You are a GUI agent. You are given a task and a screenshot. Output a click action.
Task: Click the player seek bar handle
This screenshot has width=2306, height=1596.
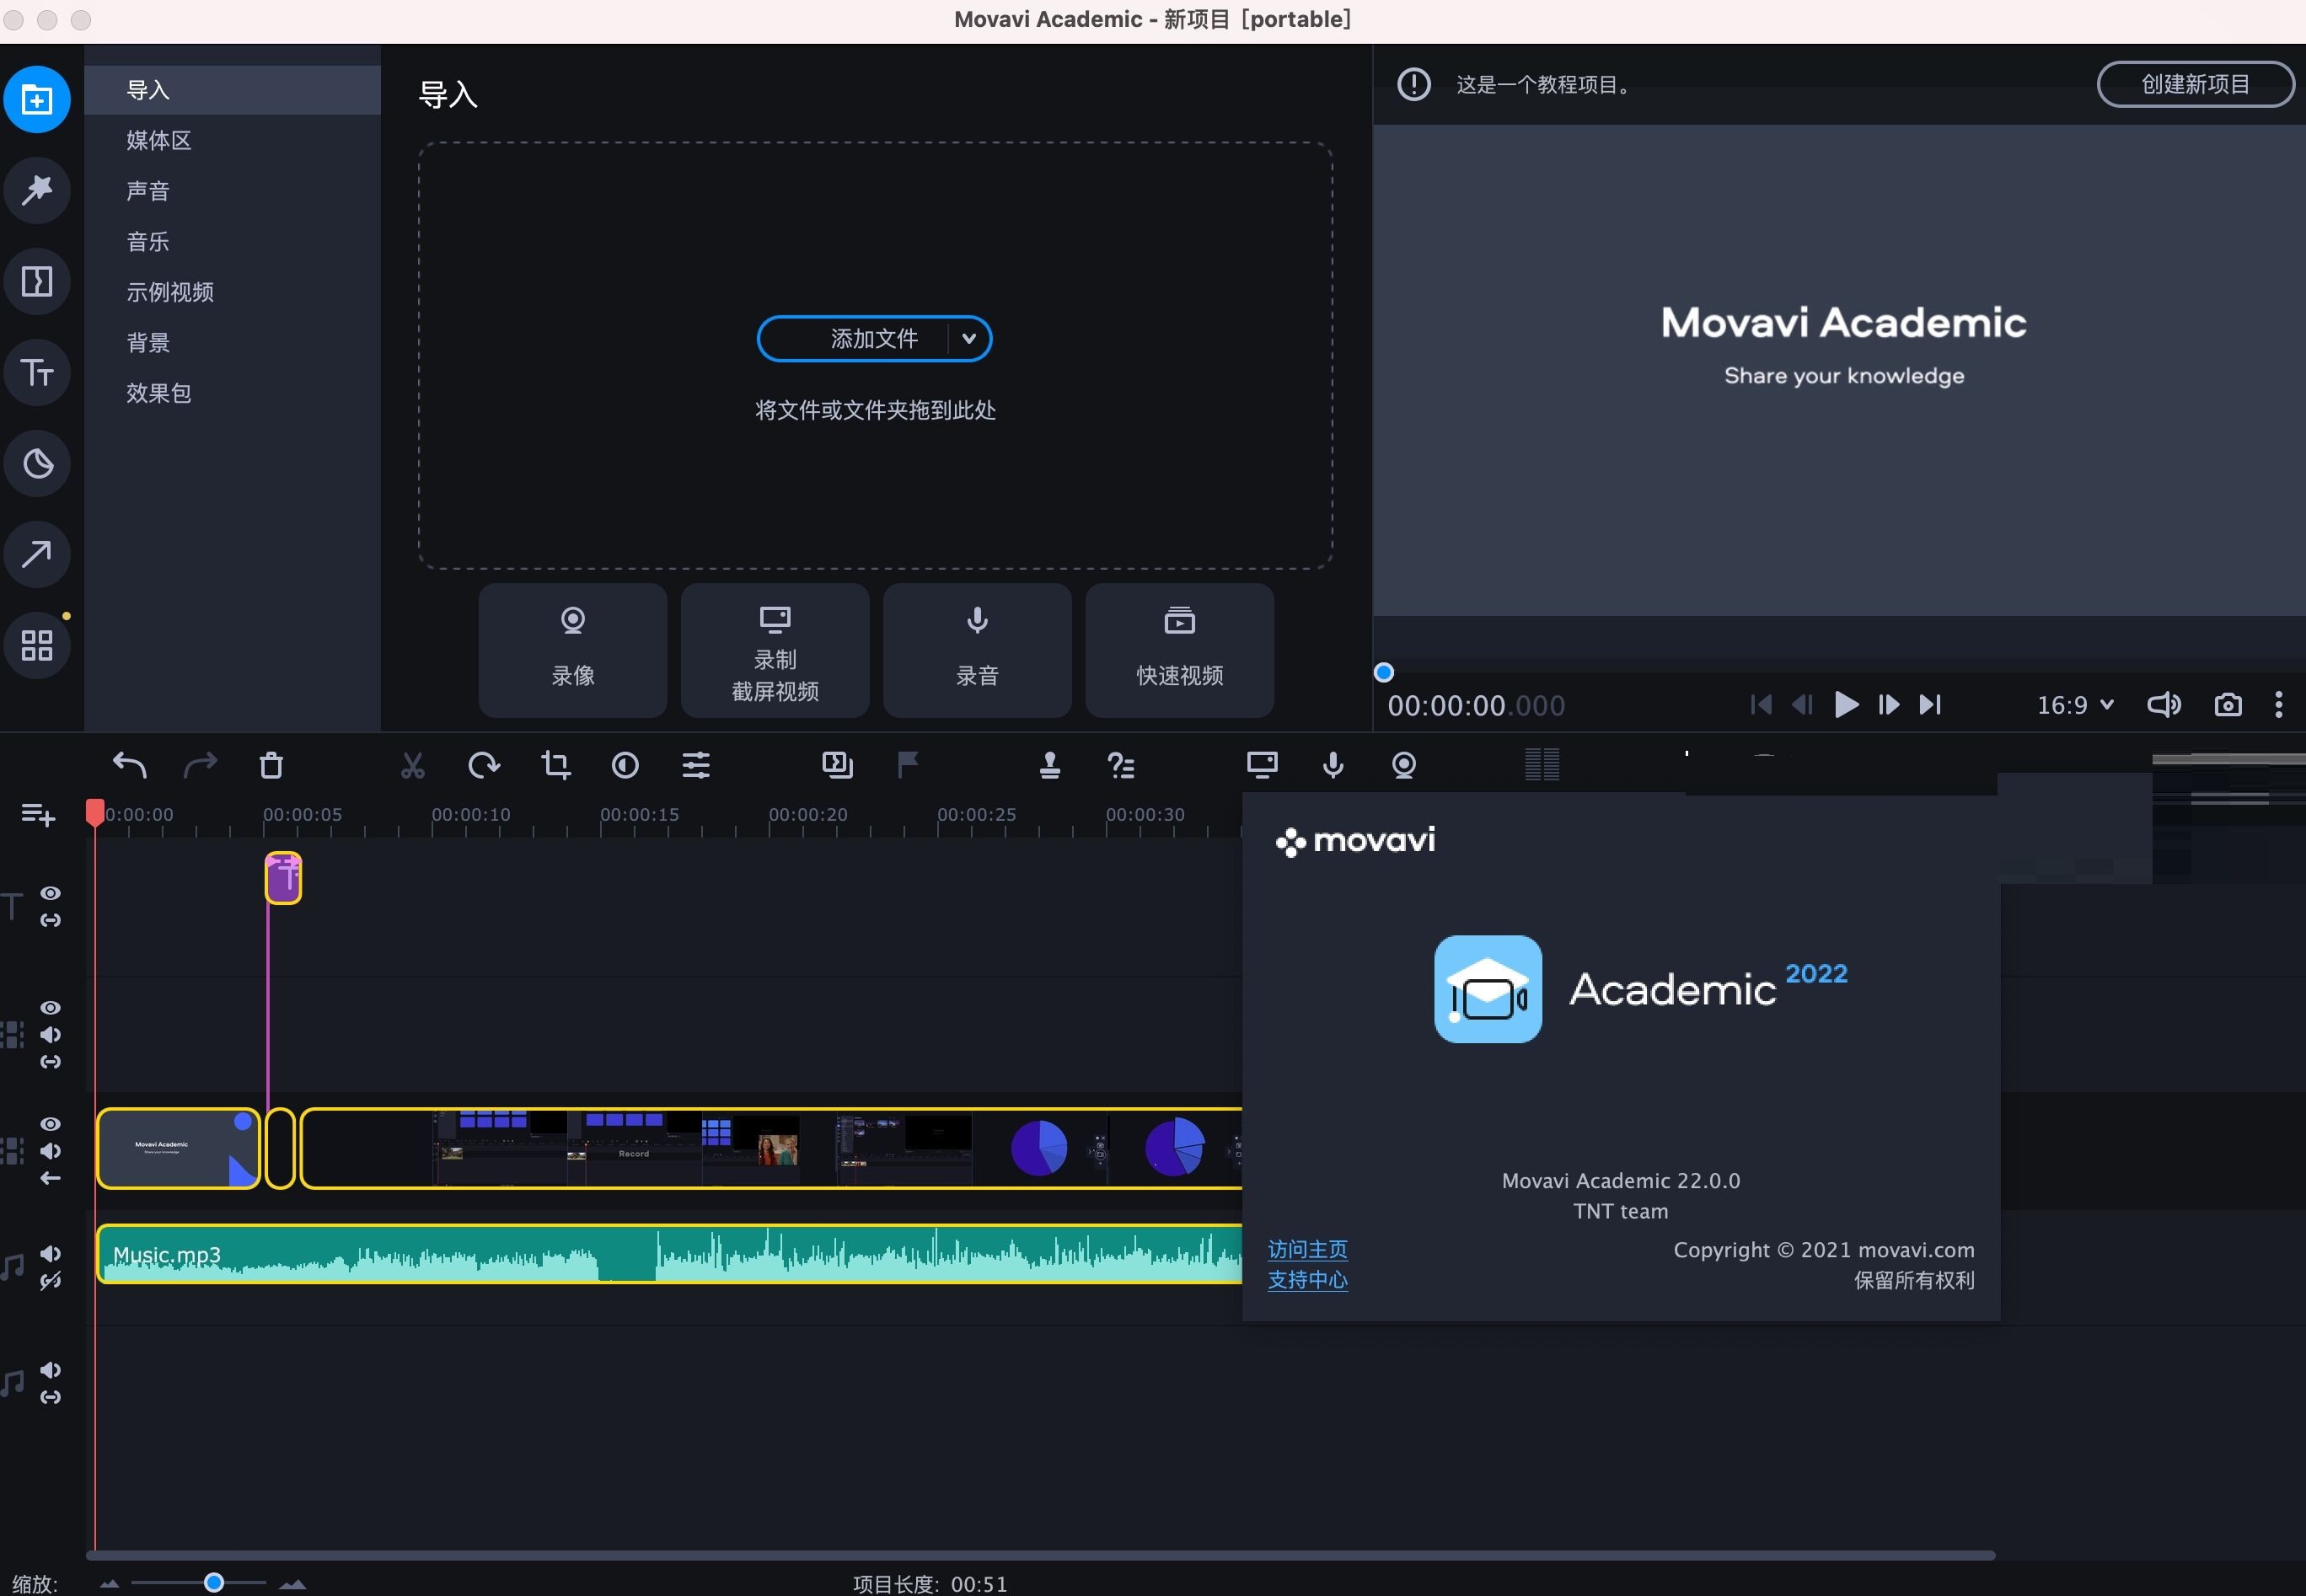[1384, 673]
